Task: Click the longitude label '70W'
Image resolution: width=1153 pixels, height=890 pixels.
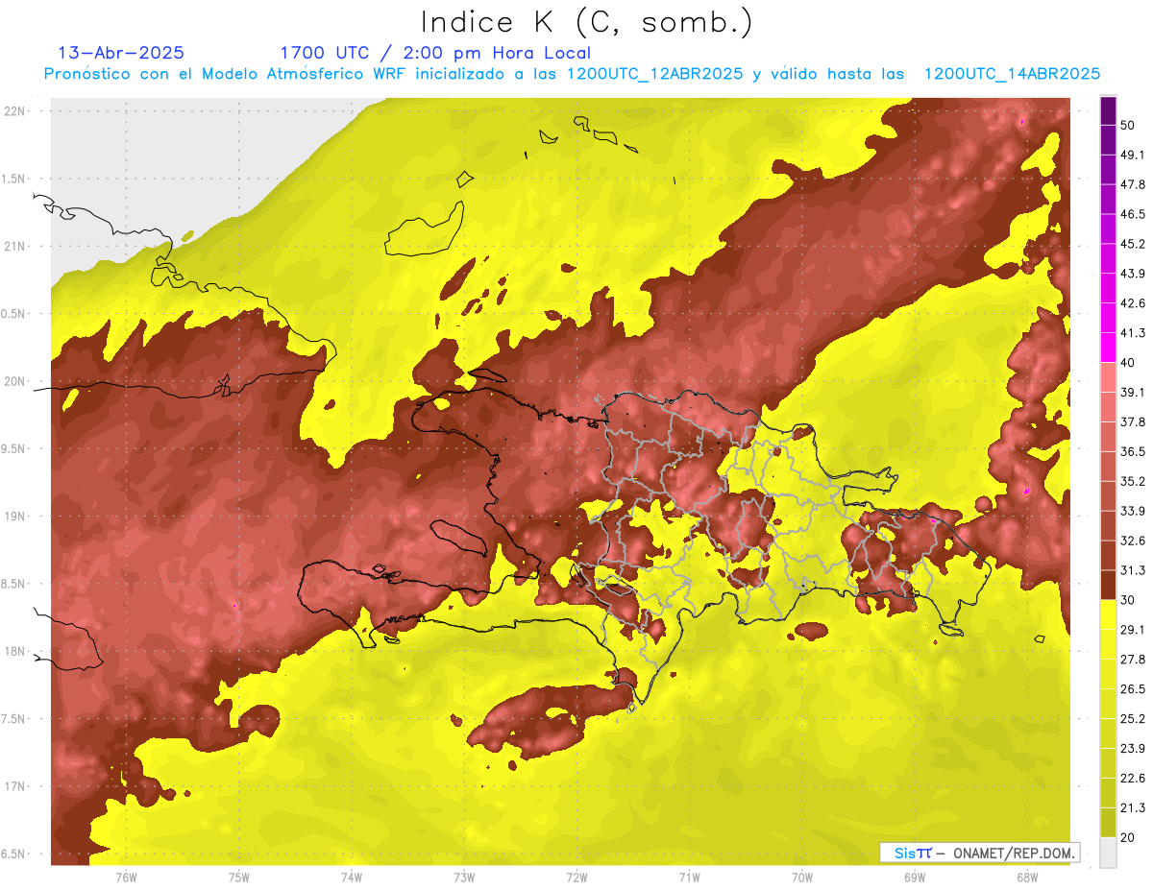Action: pos(802,878)
